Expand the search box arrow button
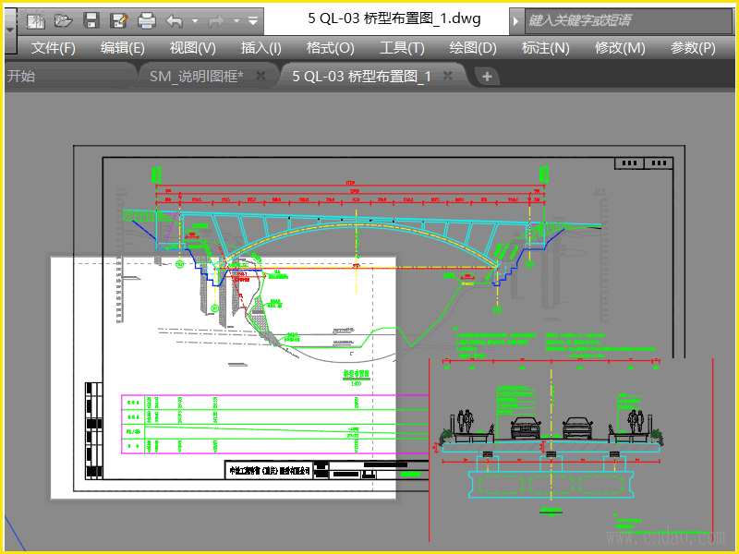739x554 pixels. (x=515, y=20)
